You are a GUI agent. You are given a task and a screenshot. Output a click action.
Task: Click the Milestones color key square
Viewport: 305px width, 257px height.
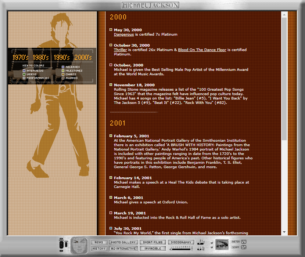63,71
